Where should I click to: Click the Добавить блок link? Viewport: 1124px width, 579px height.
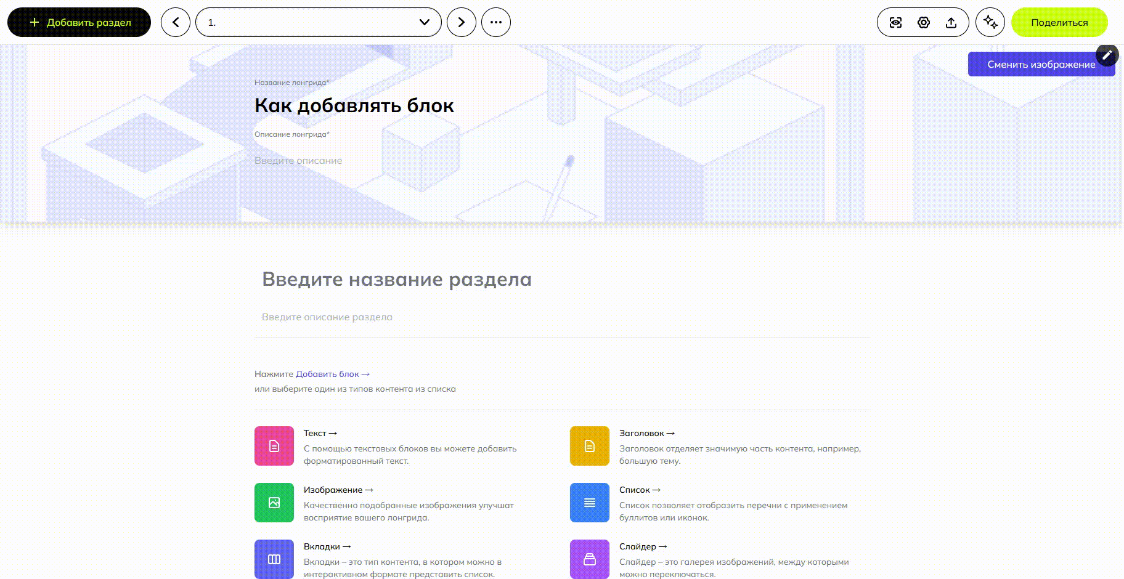(333, 374)
